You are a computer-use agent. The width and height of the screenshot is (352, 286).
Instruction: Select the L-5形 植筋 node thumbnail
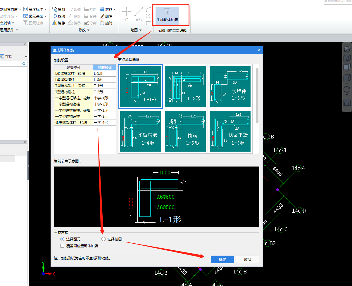185,131
